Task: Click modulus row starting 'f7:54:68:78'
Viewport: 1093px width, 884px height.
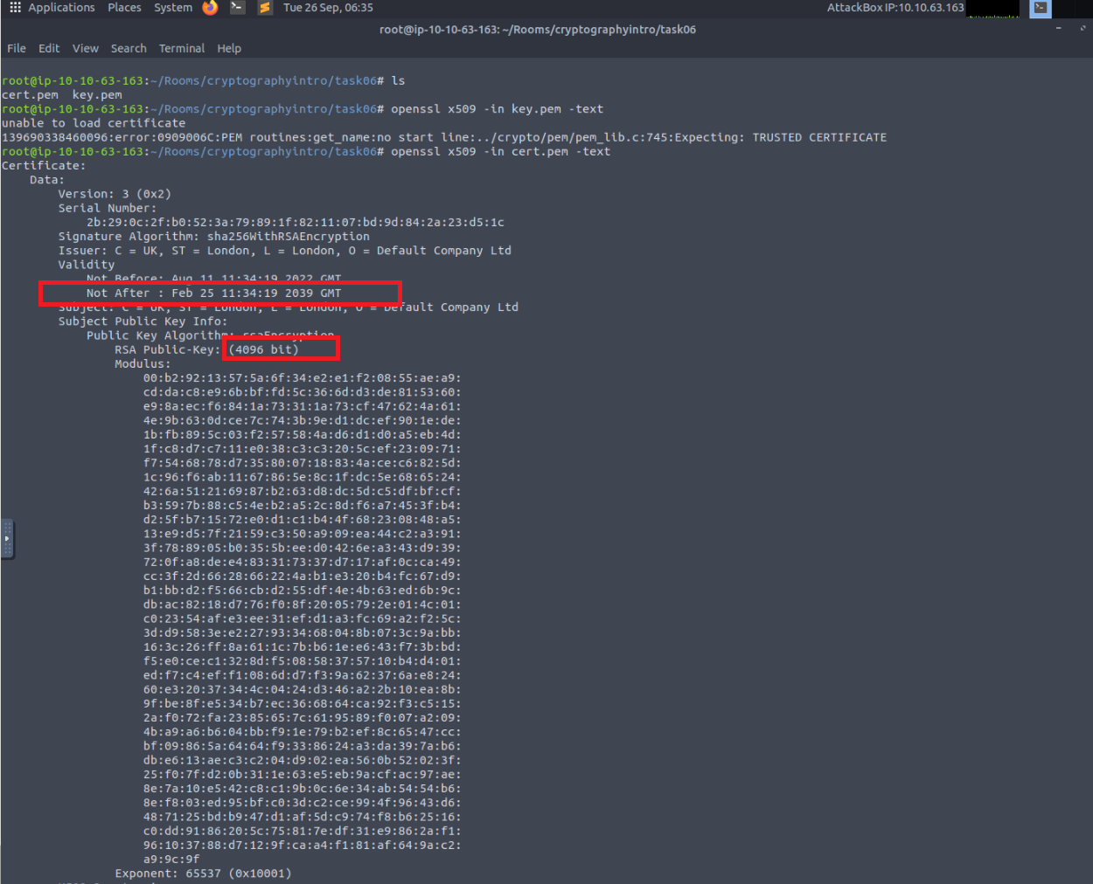Action: [303, 463]
